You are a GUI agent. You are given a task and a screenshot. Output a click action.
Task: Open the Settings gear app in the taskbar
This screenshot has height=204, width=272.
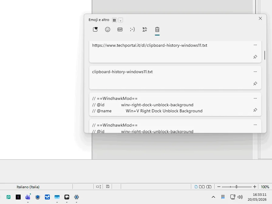point(76,197)
